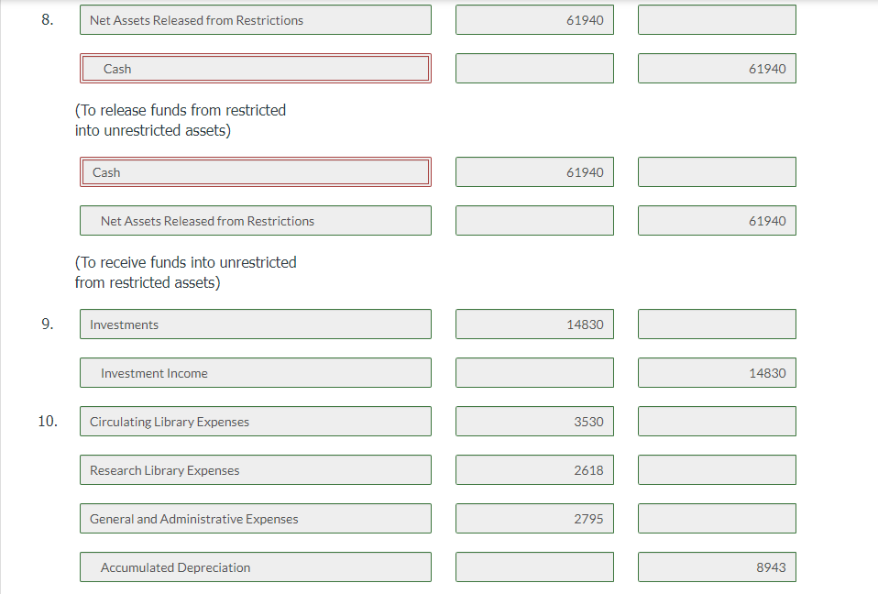Click the empty debit field beside Accumulated Depreciation
This screenshot has width=878, height=594.
click(x=534, y=567)
